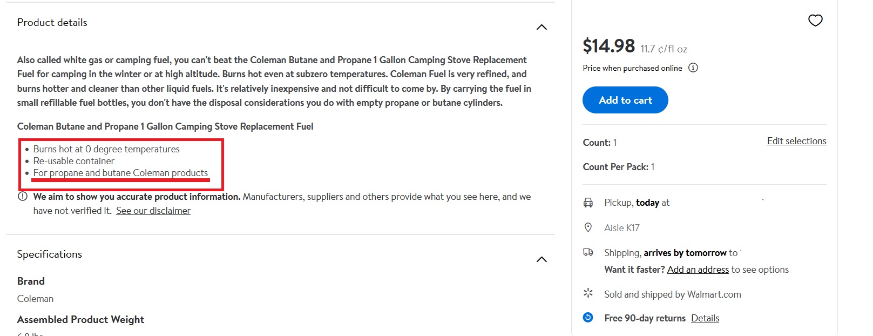Click the Product details heading

52,23
